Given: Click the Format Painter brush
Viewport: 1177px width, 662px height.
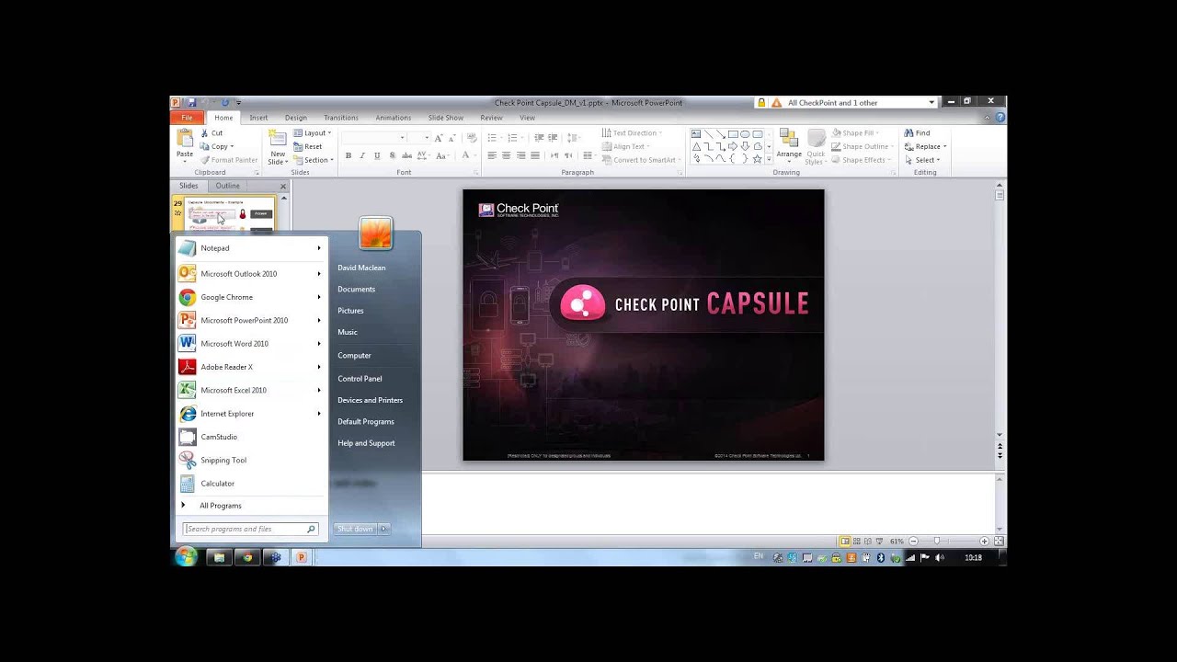Looking at the screenshot, I should point(230,160).
